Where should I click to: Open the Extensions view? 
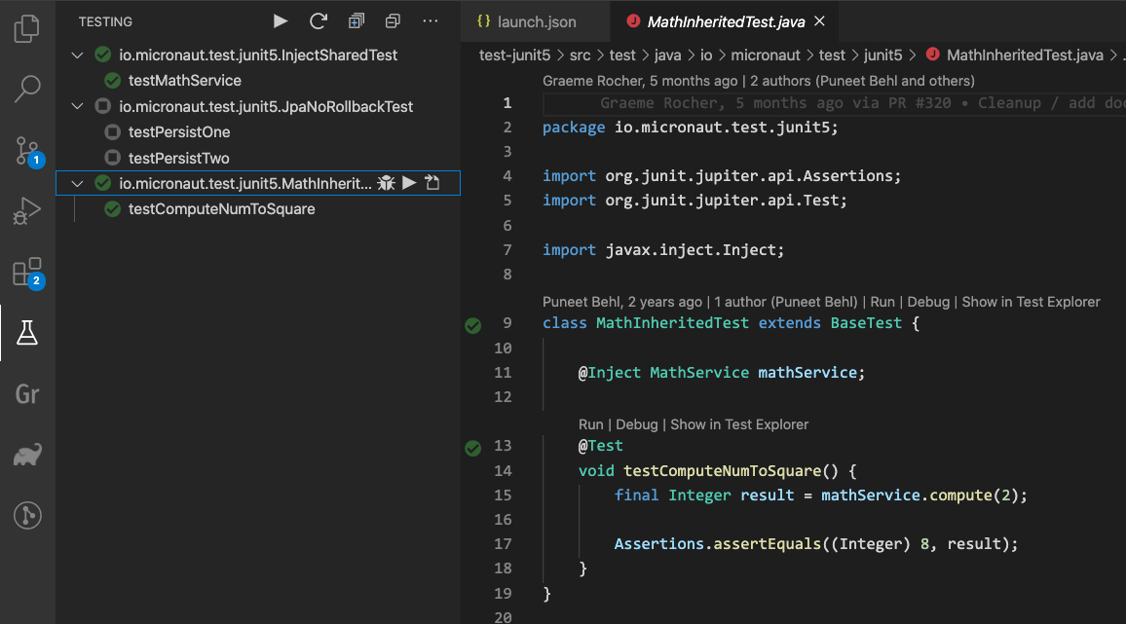(27, 273)
